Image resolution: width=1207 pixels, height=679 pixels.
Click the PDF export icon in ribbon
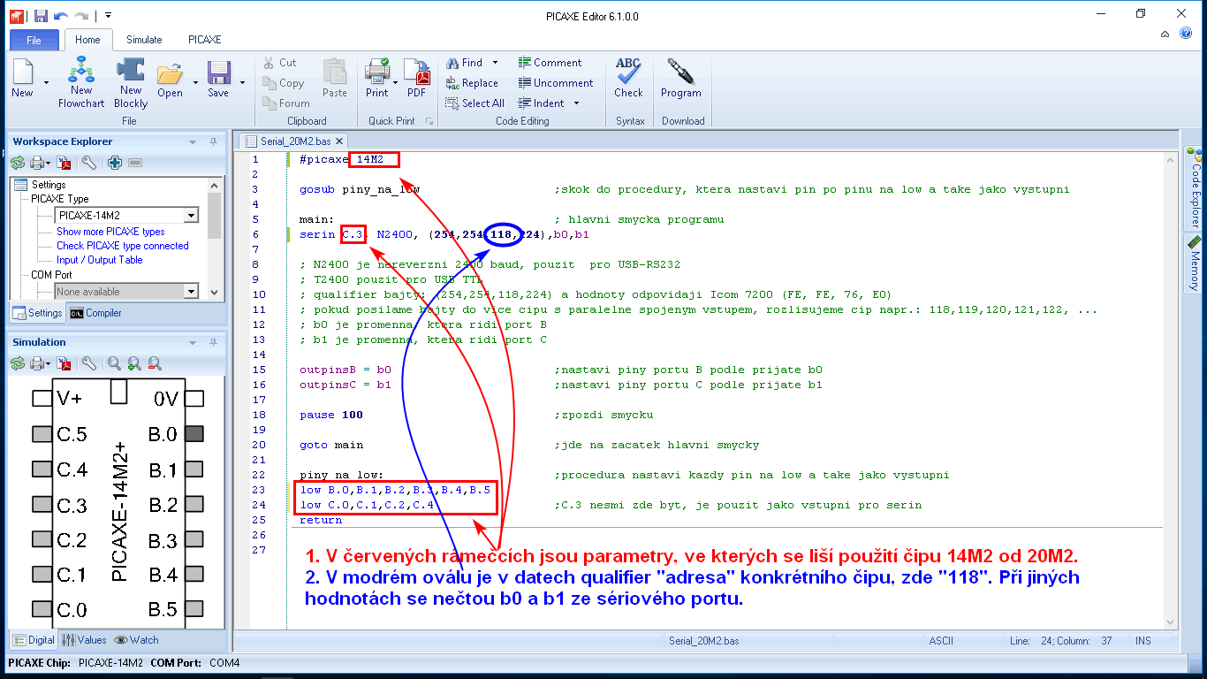click(x=416, y=80)
